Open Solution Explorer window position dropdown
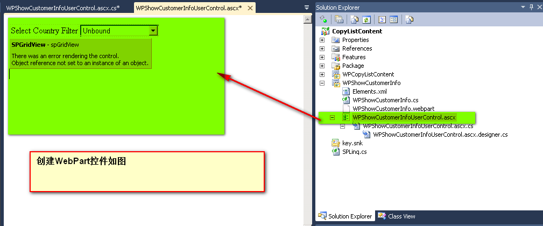Image resolution: width=543 pixels, height=226 pixels. [523, 8]
